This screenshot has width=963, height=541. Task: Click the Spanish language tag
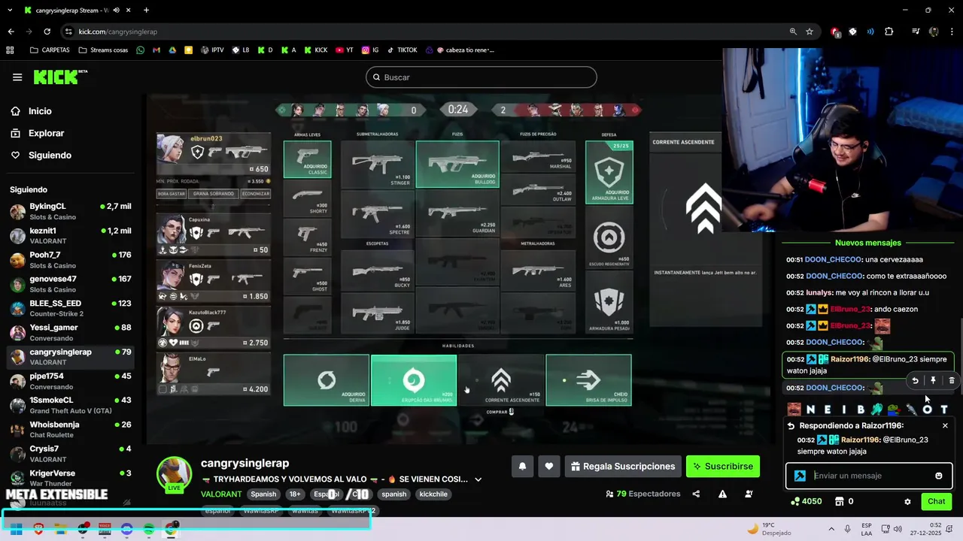tap(263, 494)
